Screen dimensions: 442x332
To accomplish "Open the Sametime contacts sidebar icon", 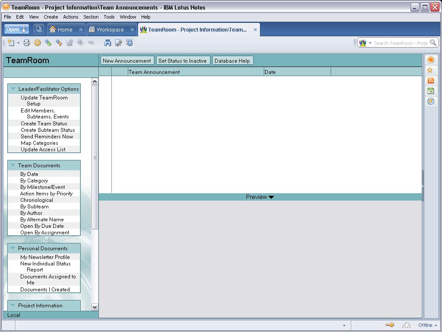I will tap(431, 60).
